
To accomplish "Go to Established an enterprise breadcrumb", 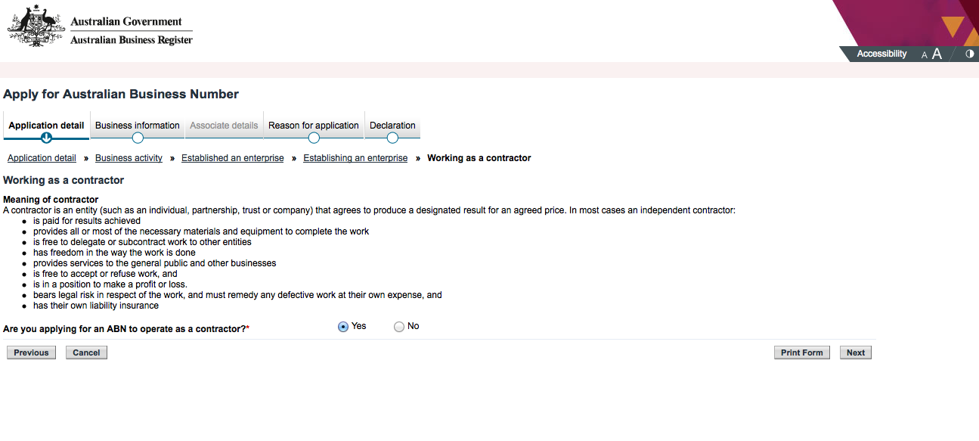I will point(233,158).
